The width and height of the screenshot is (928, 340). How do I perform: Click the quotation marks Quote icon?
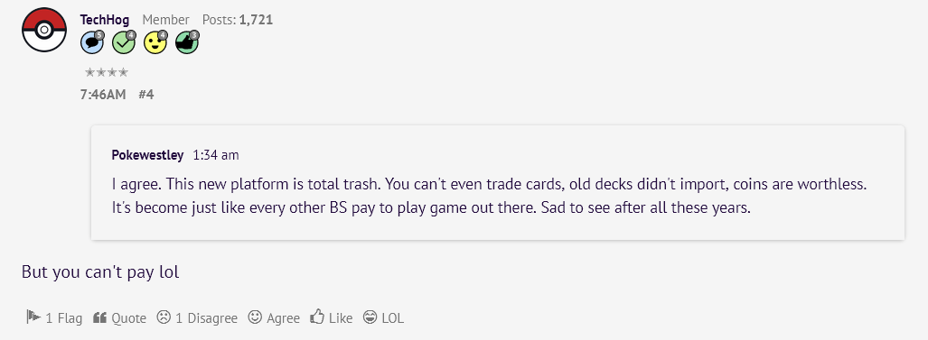click(x=99, y=317)
